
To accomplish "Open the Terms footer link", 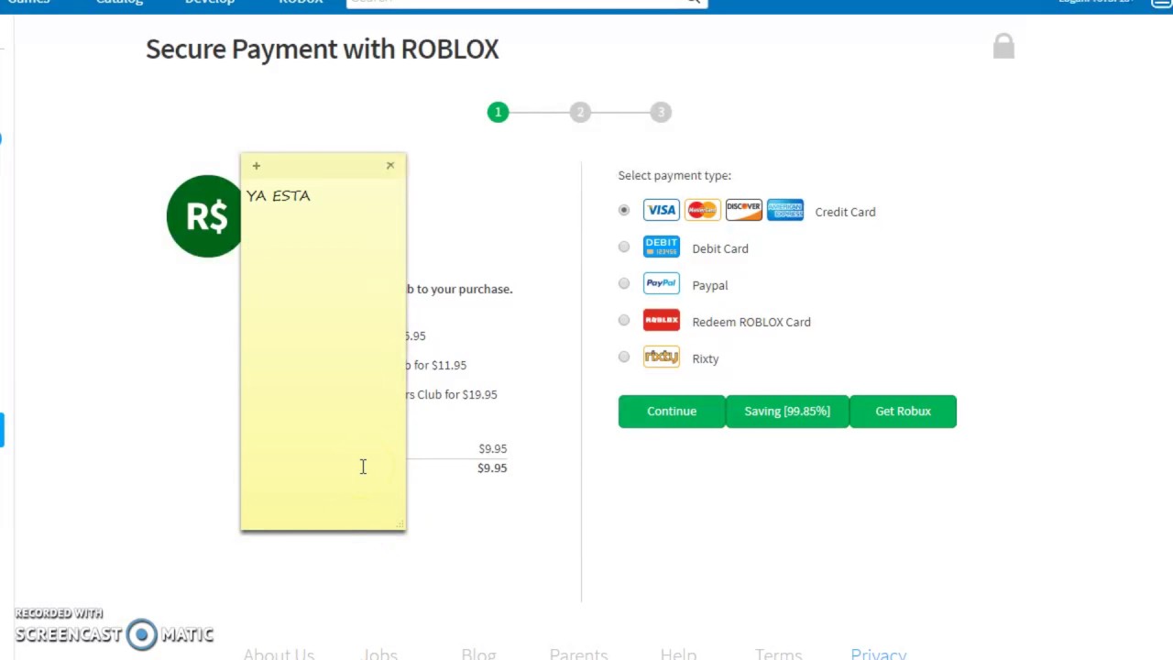I will [x=778, y=654].
